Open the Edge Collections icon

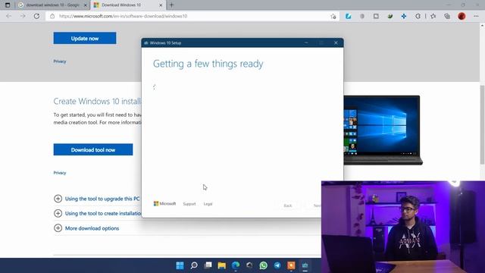(x=447, y=16)
